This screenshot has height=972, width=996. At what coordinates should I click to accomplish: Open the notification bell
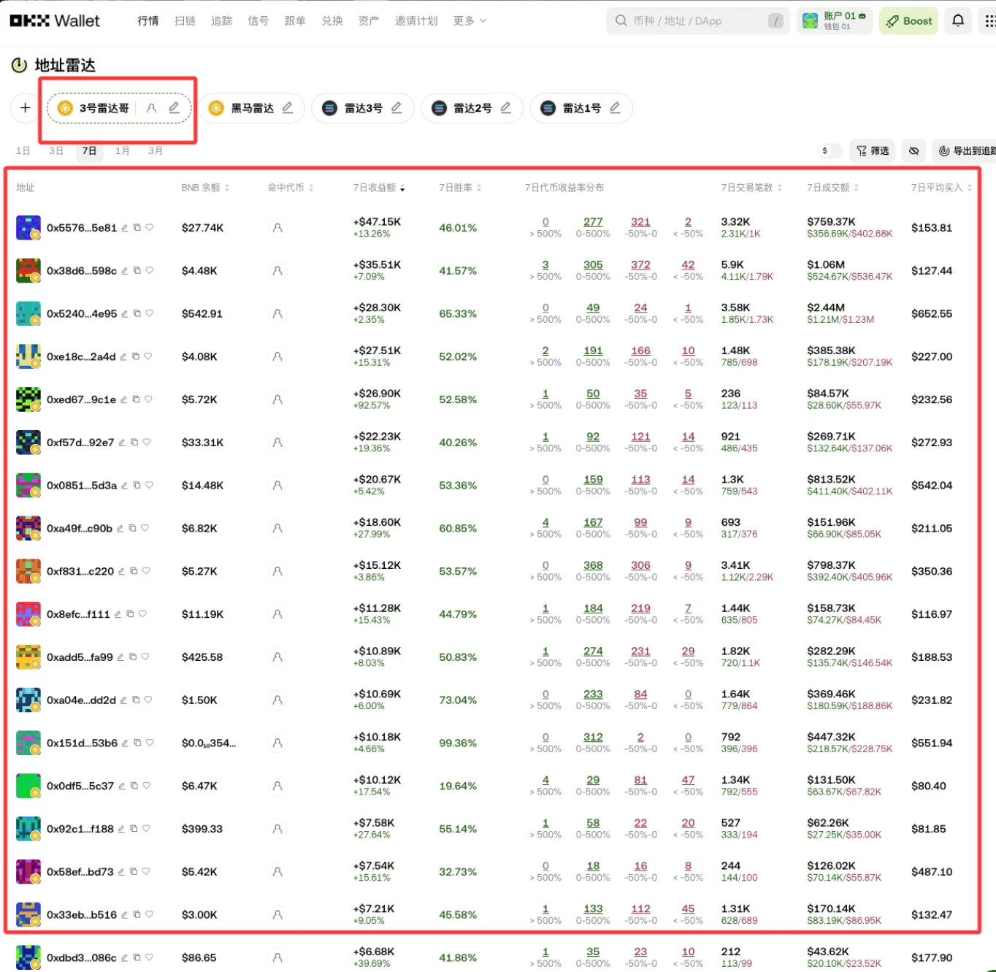[x=958, y=20]
